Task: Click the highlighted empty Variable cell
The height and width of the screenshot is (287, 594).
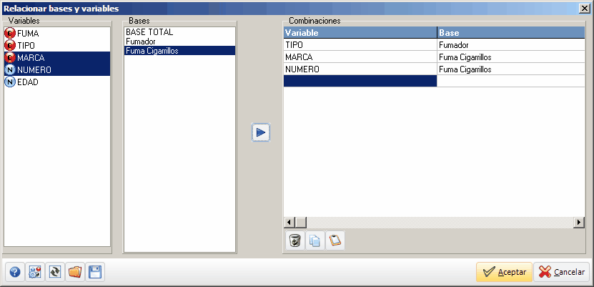Action: tap(360, 81)
